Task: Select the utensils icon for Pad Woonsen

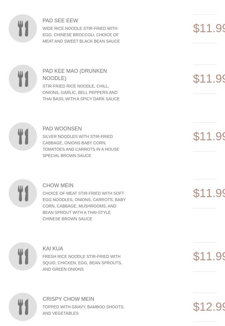Action: pyautogui.click(x=23, y=136)
